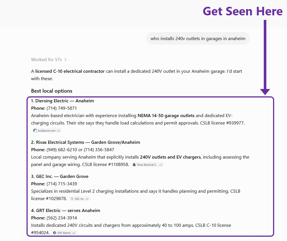
Task: Click bold text '240V outlets and EV chargers'
Action: 170,157
